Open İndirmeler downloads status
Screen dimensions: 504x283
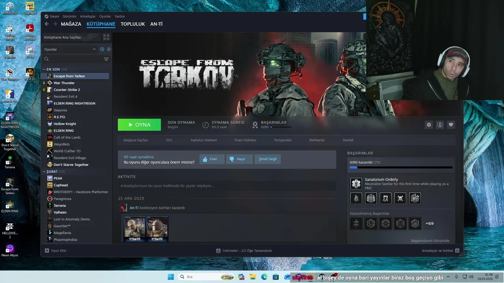coord(244,250)
